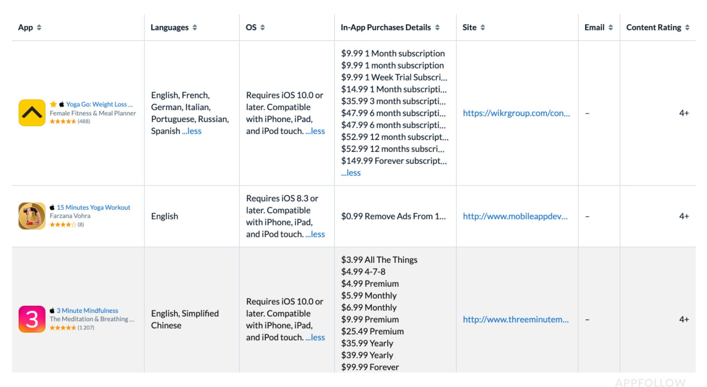Viewport: 707px width, 387px height.
Task: Open the Yoga Go: Weight Loss app link
Action: click(x=99, y=104)
